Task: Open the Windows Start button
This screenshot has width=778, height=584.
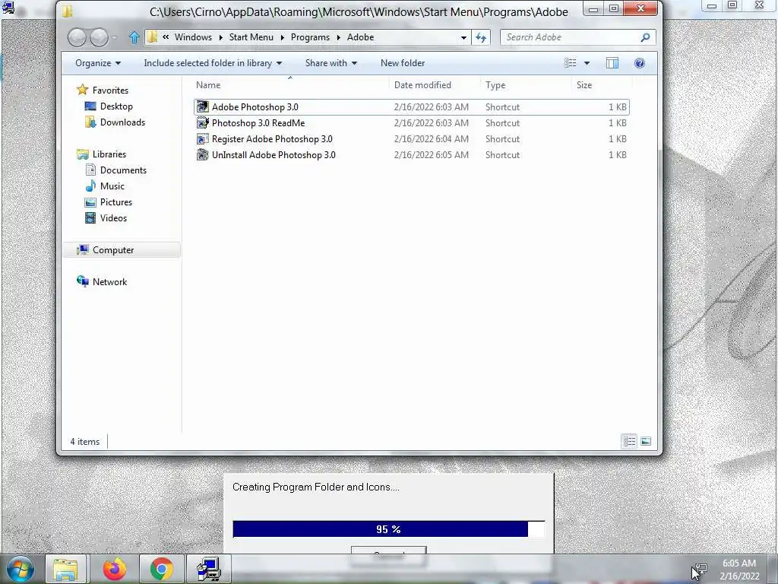Action: (x=21, y=569)
